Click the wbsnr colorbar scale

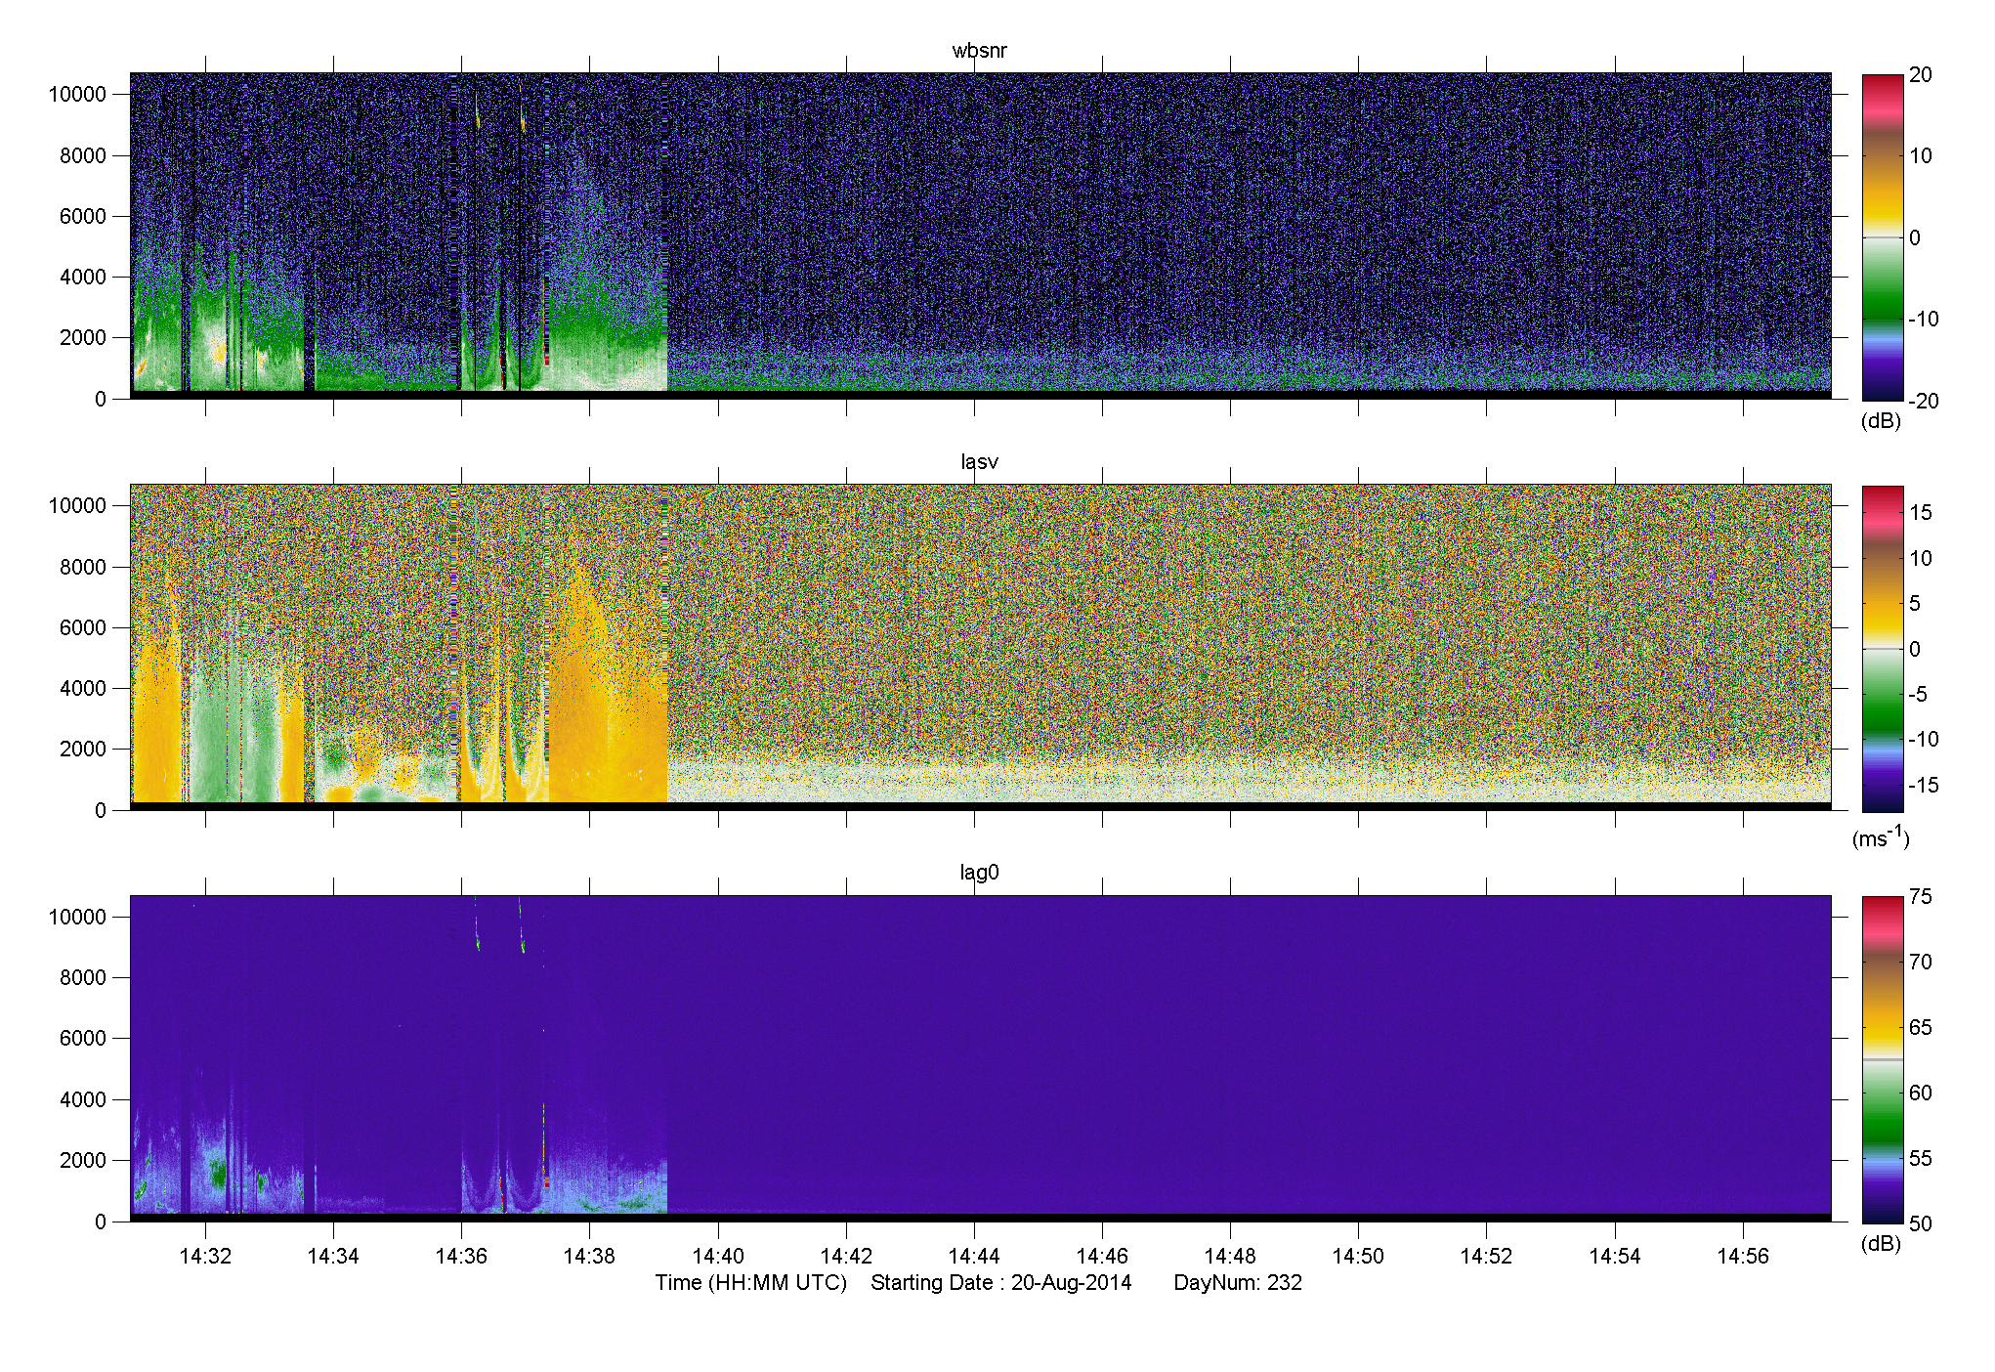[x=1883, y=237]
